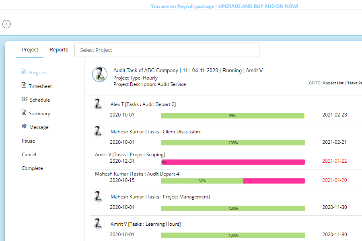
Task: Click the 99% Audit Depart 2 progress bar
Action: [233, 116]
